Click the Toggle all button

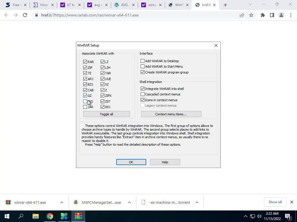coord(107,114)
